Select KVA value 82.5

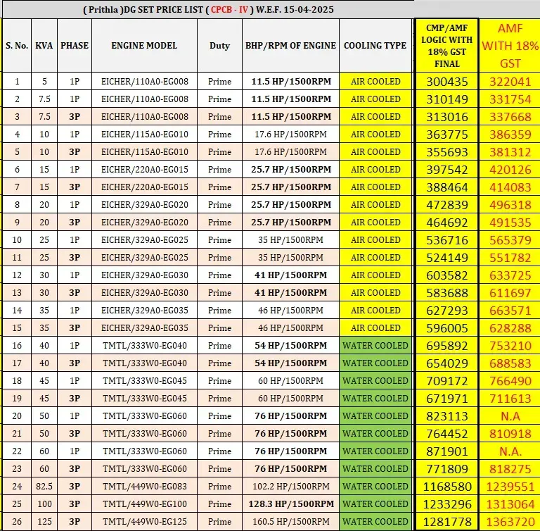[44, 486]
